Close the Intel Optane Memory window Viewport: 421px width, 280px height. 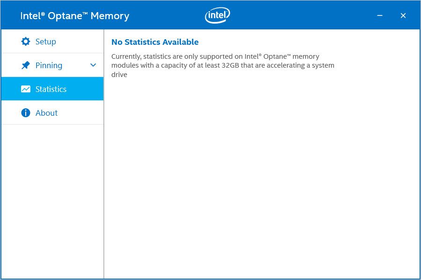pyautogui.click(x=403, y=15)
